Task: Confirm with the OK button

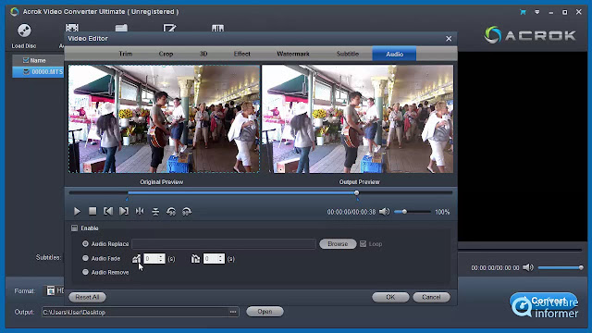Action: pos(390,297)
